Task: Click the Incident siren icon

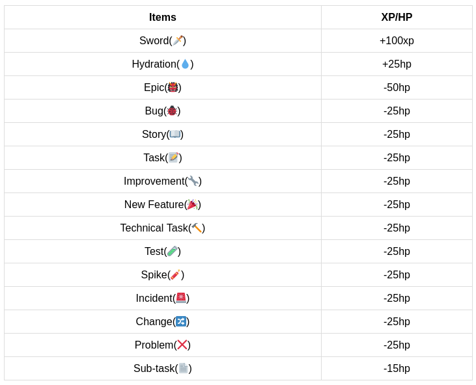Action: (x=181, y=298)
